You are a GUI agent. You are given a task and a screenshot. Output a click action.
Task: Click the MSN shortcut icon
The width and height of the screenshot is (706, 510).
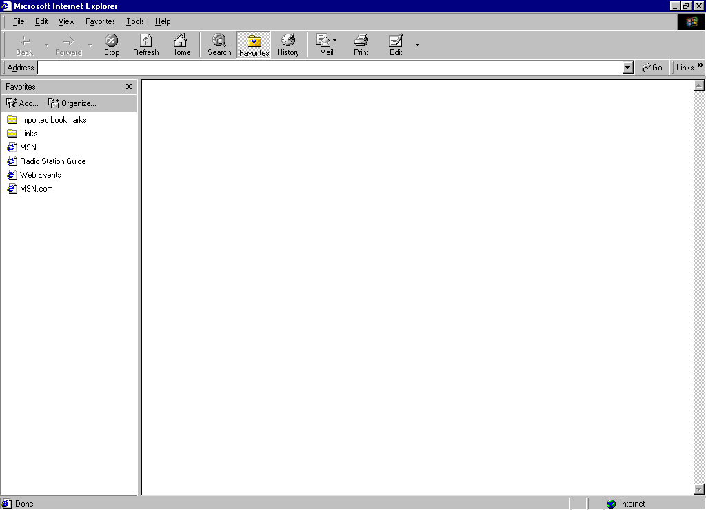12,147
